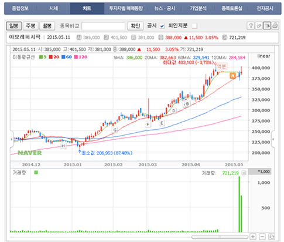Click the D disclosure marker on chart

174,111
